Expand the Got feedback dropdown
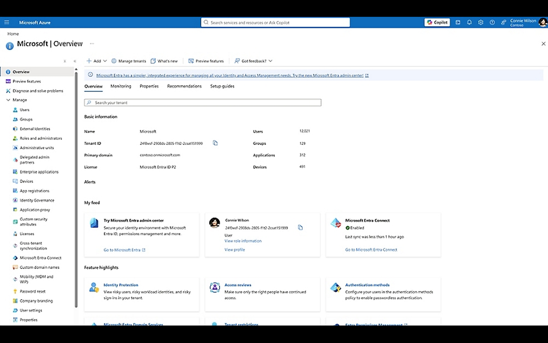 [253, 61]
